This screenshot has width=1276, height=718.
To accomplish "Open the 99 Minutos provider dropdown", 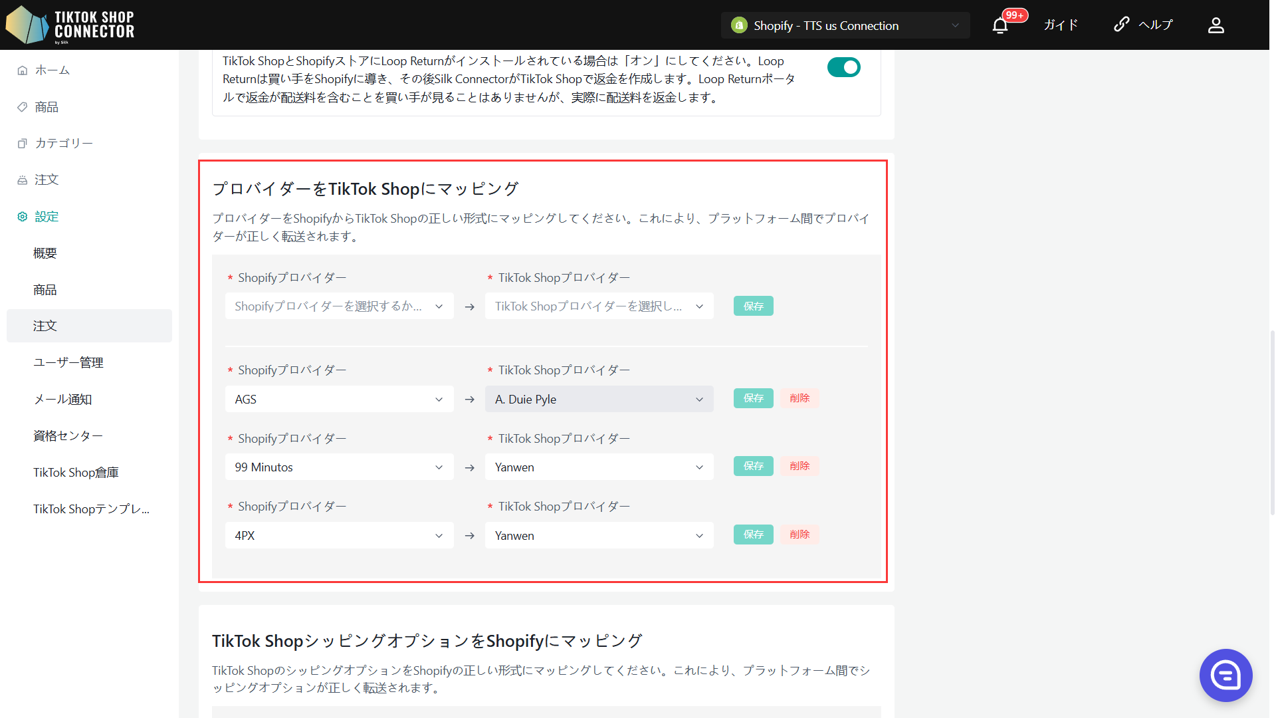I will 339,467.
